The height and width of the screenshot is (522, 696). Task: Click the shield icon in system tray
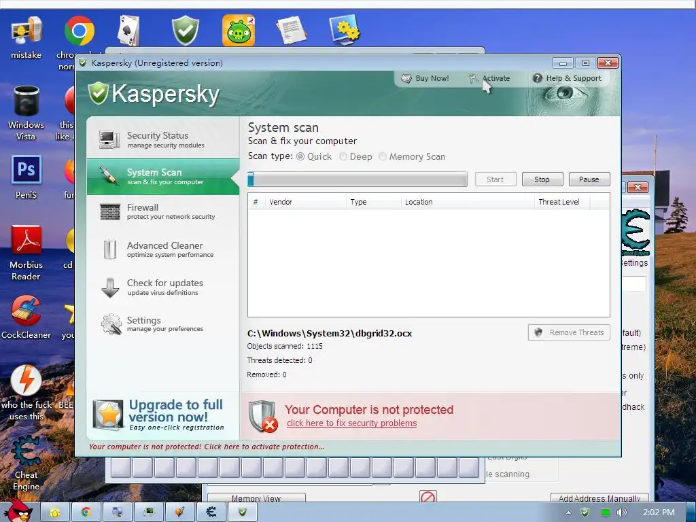585,512
